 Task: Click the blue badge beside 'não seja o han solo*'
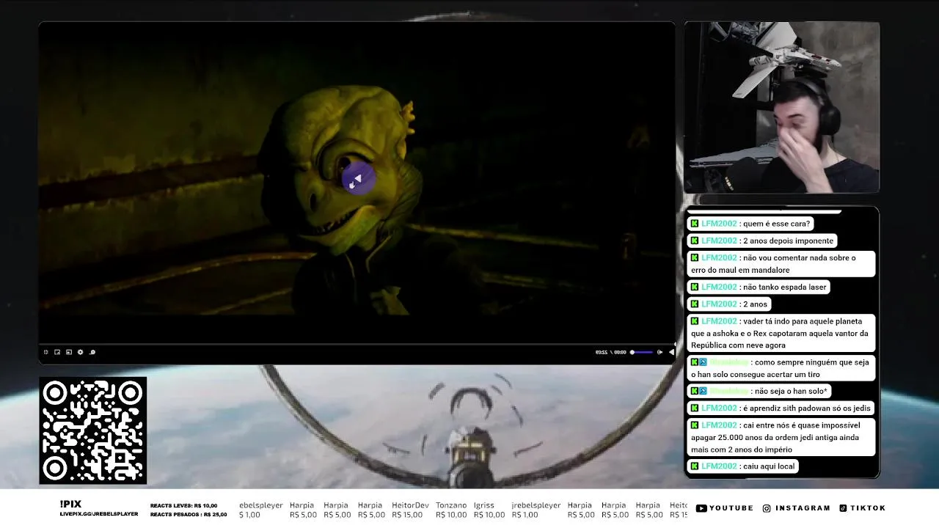703,391
